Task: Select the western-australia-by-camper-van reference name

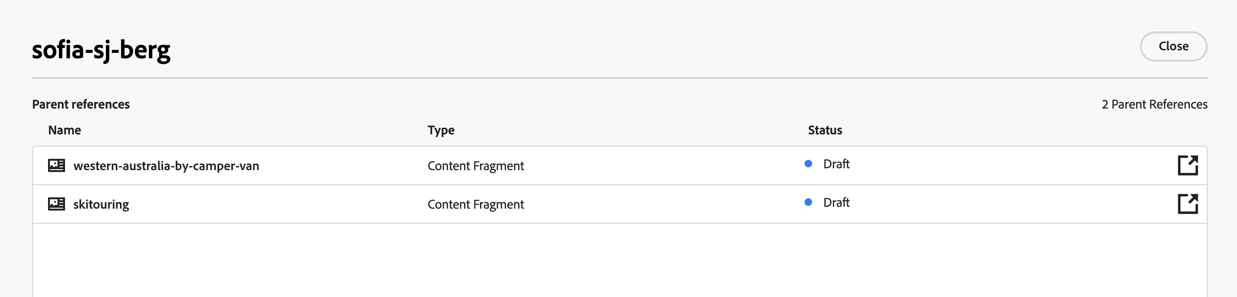Action: coord(166,166)
